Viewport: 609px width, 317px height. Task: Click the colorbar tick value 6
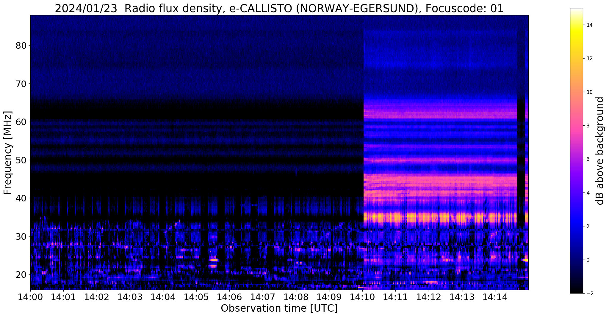pos(588,159)
